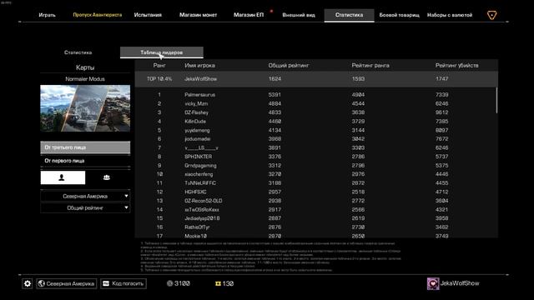
Task: Select player Mookie10 row
Action: (315, 235)
